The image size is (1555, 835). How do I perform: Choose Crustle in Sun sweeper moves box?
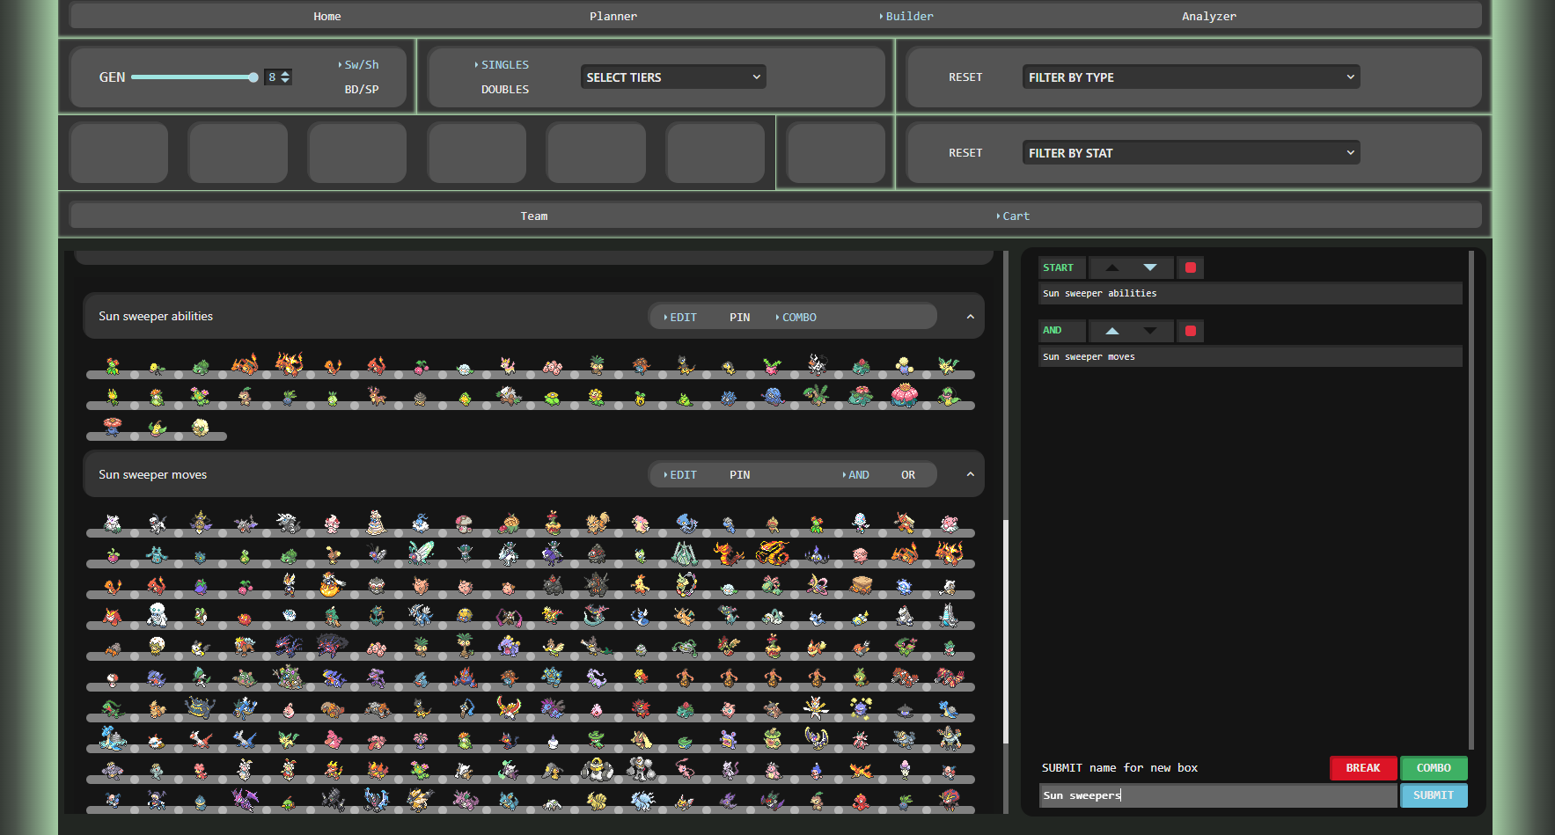[x=862, y=584]
